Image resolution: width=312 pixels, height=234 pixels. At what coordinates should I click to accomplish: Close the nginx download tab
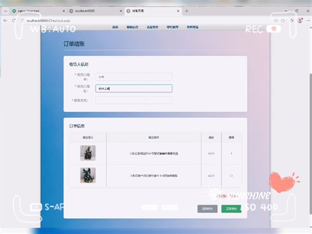[64, 11]
